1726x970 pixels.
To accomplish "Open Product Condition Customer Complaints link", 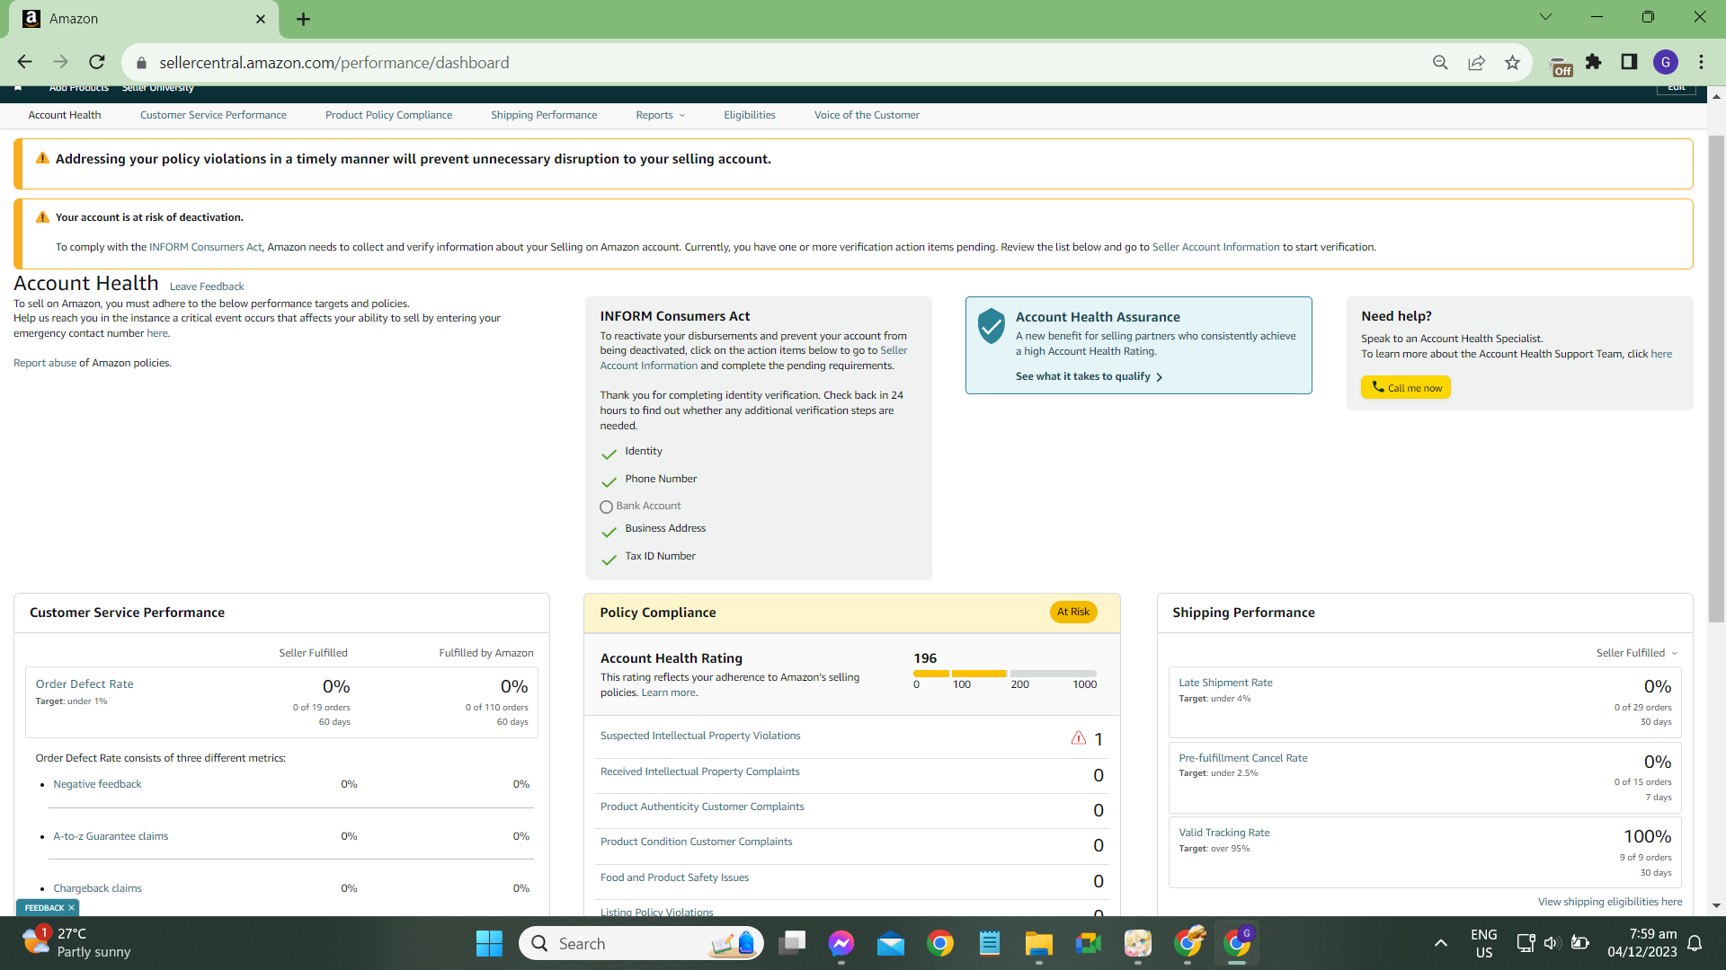I will pyautogui.click(x=697, y=842).
